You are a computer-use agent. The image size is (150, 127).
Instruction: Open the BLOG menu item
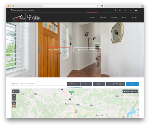(134, 17)
